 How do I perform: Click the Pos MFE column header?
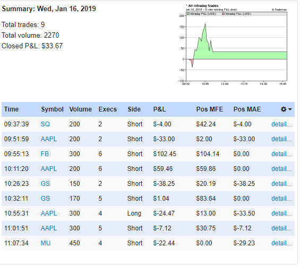pos(210,109)
